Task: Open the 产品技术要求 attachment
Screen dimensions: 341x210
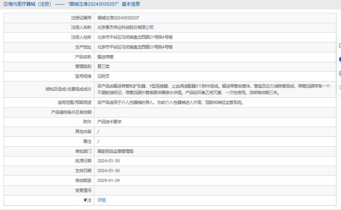Action: click(109, 122)
